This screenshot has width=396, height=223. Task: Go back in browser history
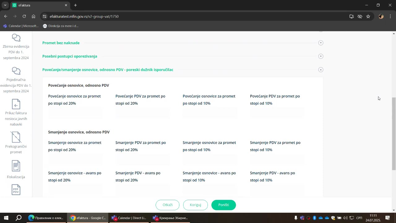point(6,16)
